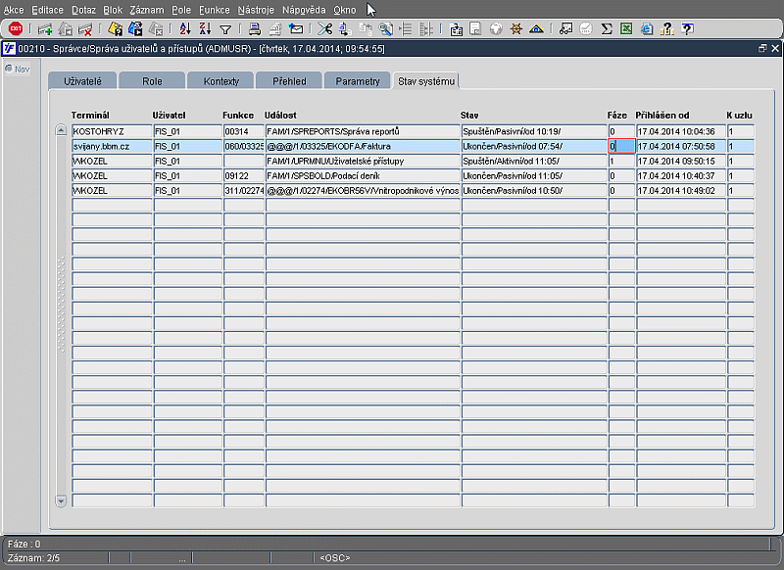
Task: Click event 'FAM/1/UPRMNU/Uživatelské přístupy'
Action: [x=363, y=161]
